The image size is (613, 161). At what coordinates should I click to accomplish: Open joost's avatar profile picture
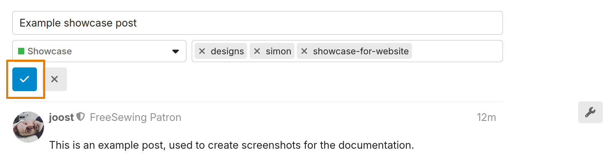[x=28, y=127]
